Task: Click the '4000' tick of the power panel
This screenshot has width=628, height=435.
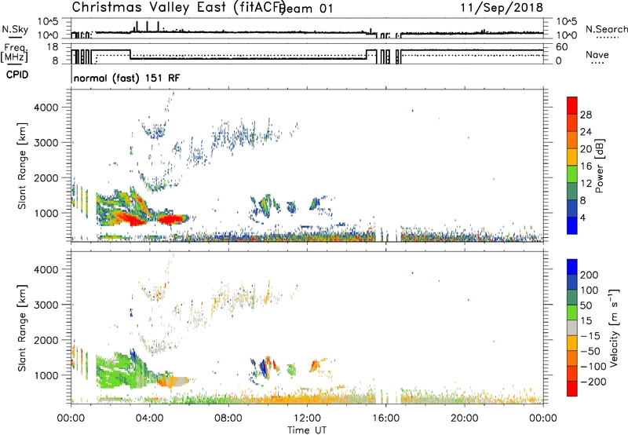Action: click(x=46, y=108)
